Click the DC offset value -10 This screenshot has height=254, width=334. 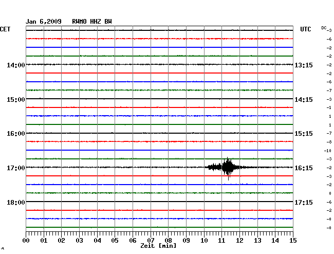coord(328,151)
